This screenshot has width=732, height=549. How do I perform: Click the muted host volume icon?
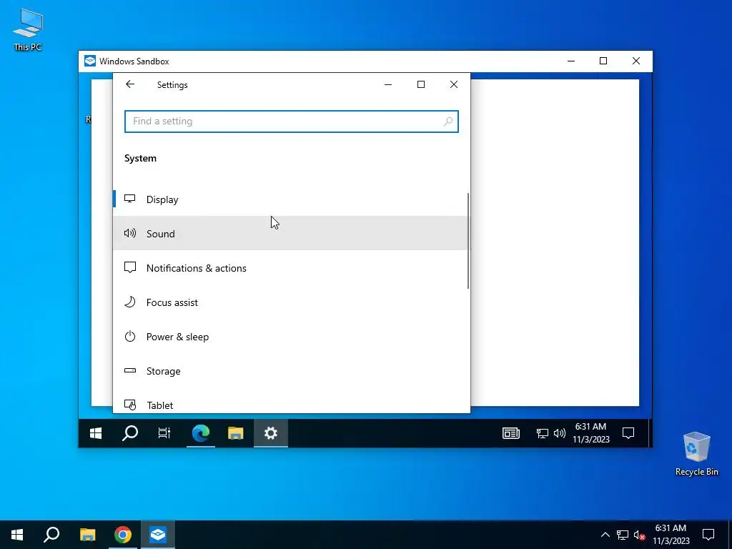[x=640, y=535]
